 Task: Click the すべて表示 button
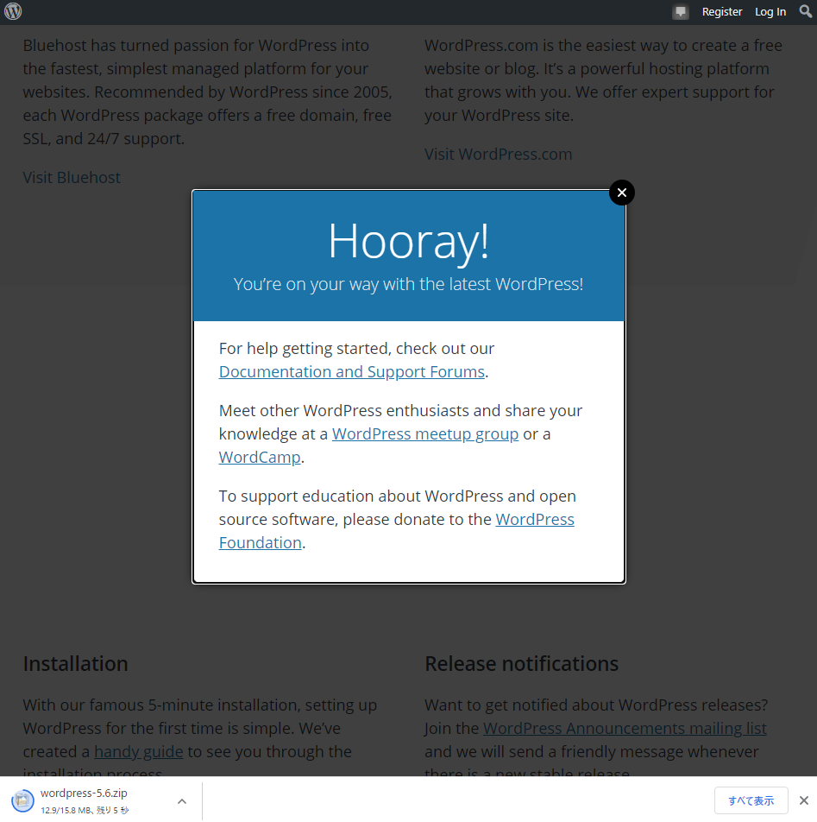pyautogui.click(x=751, y=800)
